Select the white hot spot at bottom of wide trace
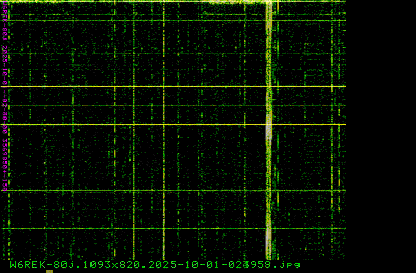 click(x=269, y=240)
